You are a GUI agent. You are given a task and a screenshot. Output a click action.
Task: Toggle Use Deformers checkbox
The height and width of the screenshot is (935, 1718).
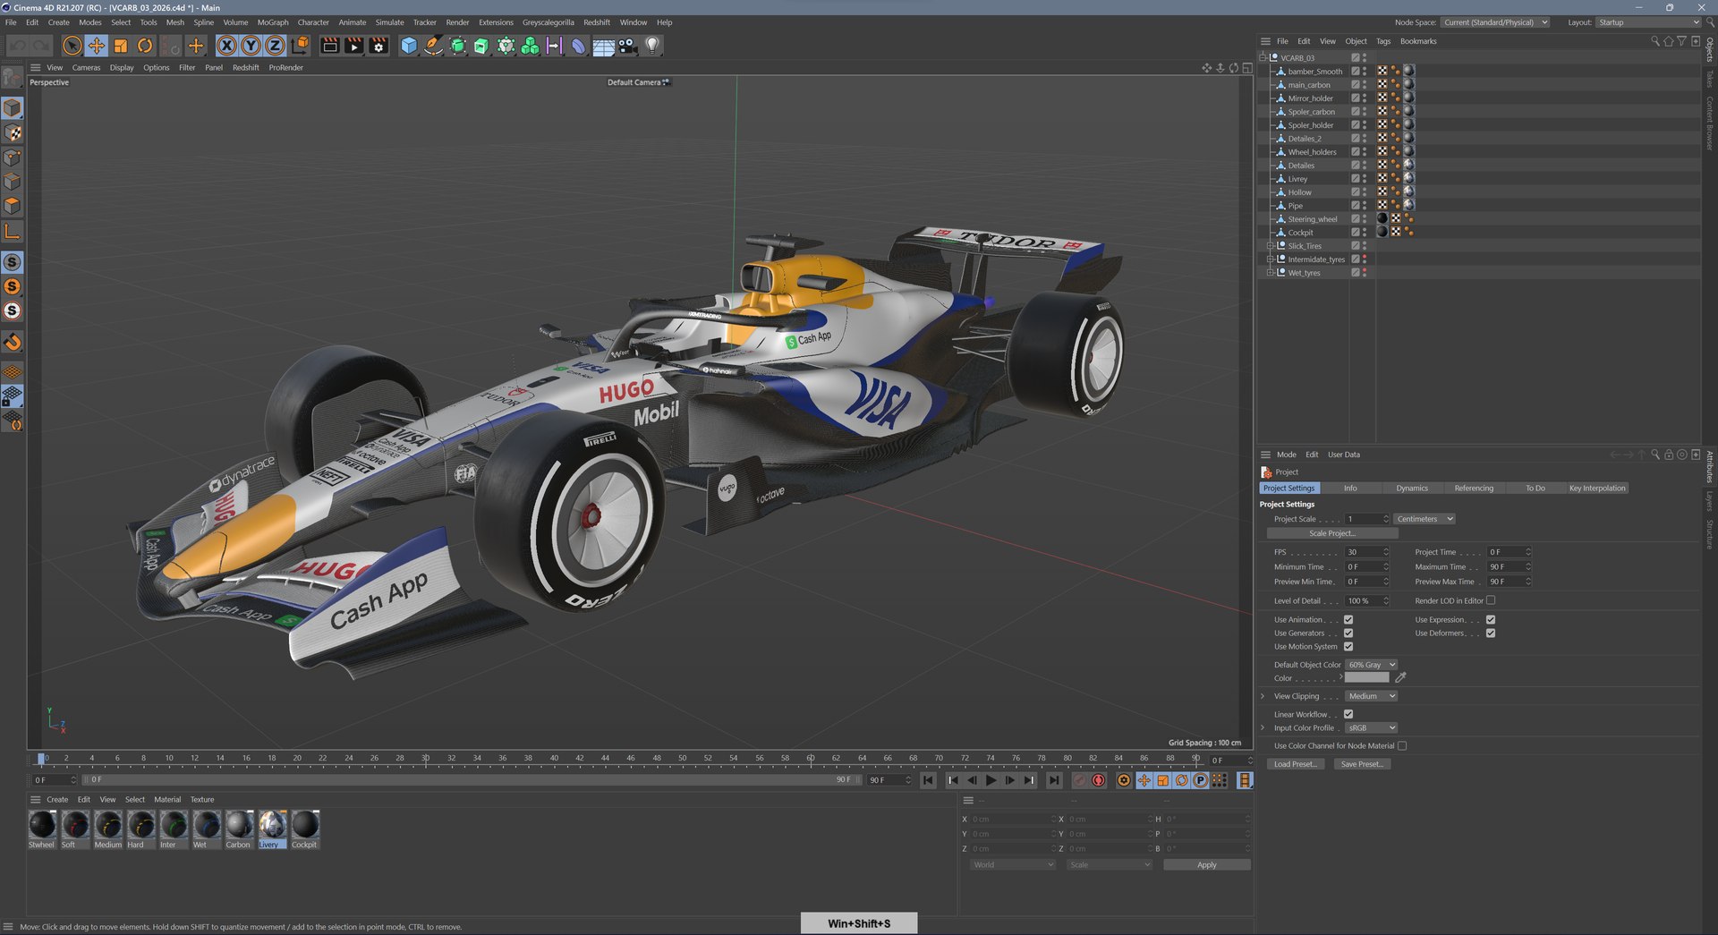tap(1491, 633)
